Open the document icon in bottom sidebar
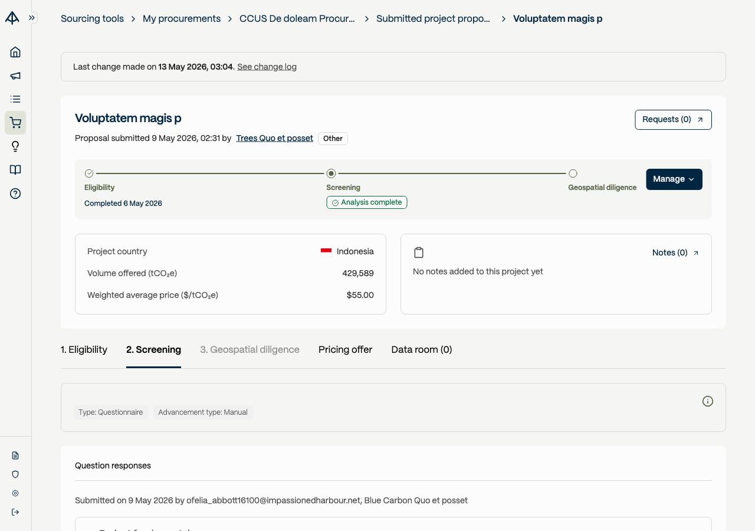755x531 pixels. (15, 455)
